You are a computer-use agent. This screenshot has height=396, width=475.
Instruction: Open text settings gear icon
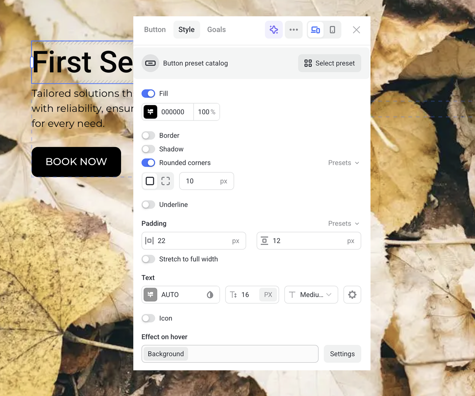352,294
